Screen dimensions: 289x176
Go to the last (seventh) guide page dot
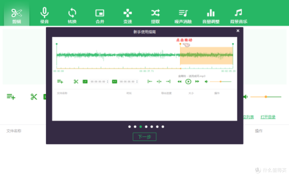(x=163, y=127)
